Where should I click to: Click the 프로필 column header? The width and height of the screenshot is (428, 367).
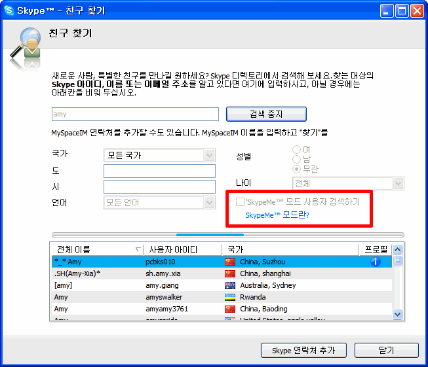point(376,249)
